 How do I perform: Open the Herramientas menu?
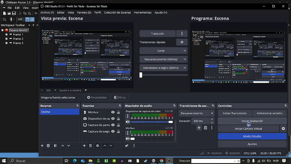pyautogui.click(x=143, y=12)
